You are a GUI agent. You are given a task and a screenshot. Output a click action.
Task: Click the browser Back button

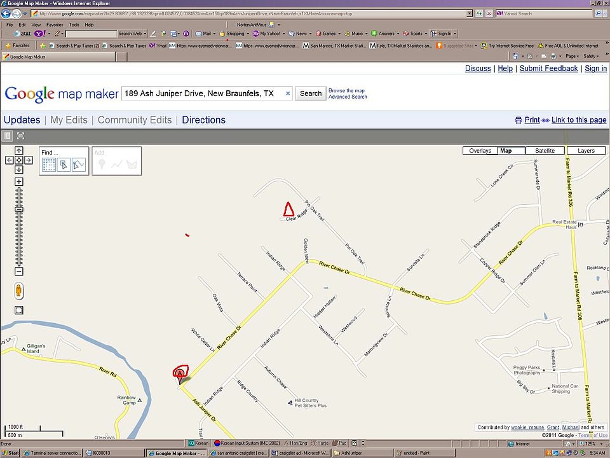point(6,13)
